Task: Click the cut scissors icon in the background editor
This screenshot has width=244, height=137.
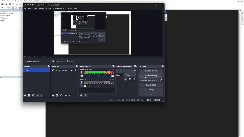Action: click(x=7, y=4)
